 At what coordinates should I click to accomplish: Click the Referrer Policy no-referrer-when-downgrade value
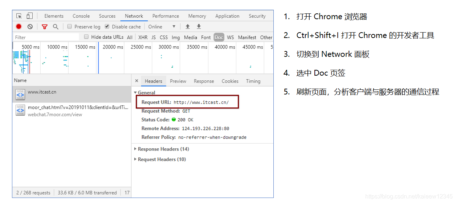(212, 138)
